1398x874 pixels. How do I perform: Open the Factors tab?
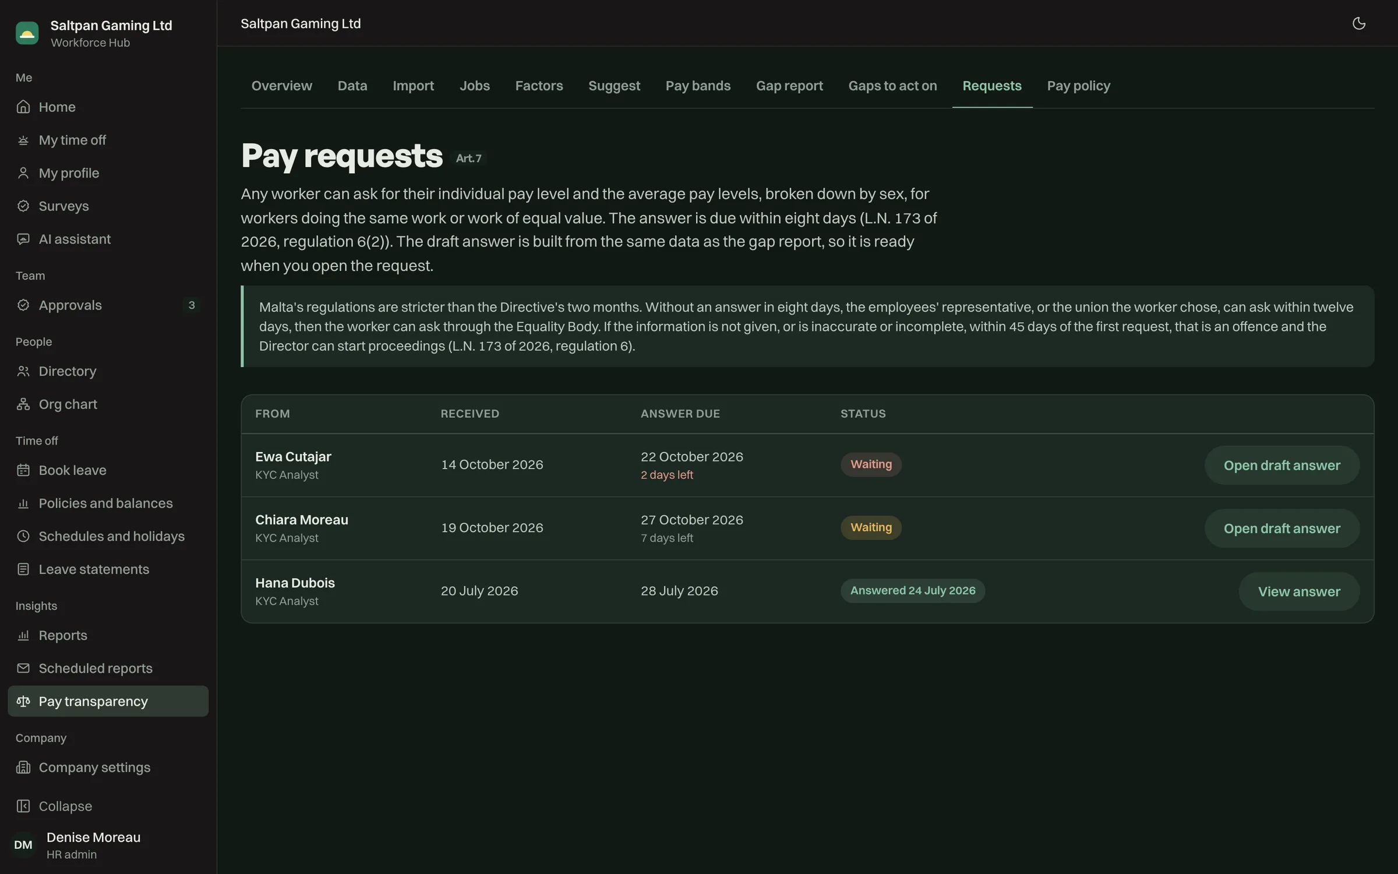click(539, 86)
